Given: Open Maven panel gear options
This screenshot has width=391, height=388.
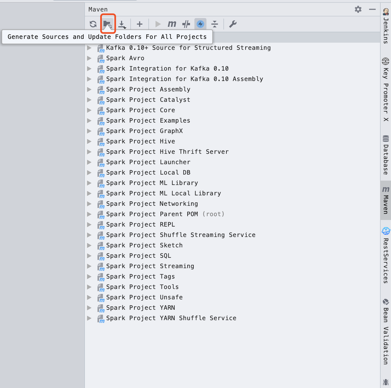Looking at the screenshot, I should [x=358, y=9].
